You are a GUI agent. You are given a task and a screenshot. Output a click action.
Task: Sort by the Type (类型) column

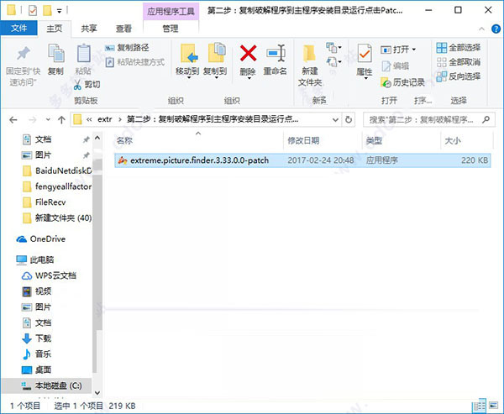374,140
